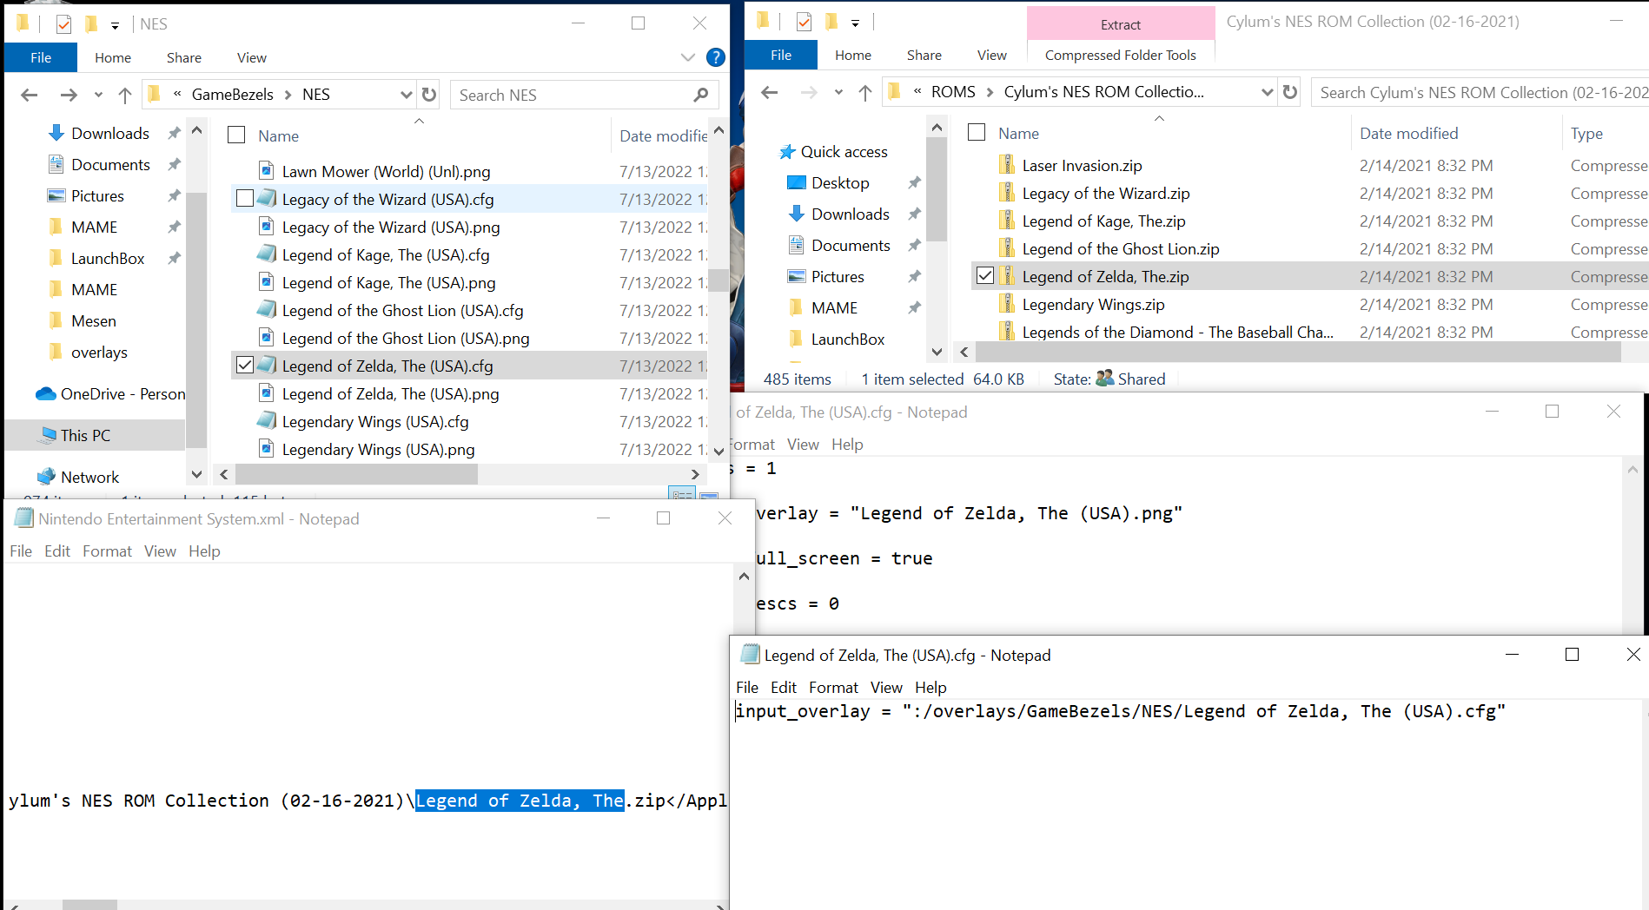The image size is (1649, 910).
Task: Click Properties quick access icon in NES title bar
Action: (x=63, y=23)
